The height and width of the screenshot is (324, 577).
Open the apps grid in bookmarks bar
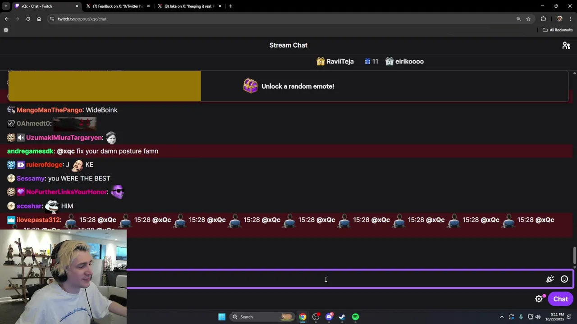[6, 30]
